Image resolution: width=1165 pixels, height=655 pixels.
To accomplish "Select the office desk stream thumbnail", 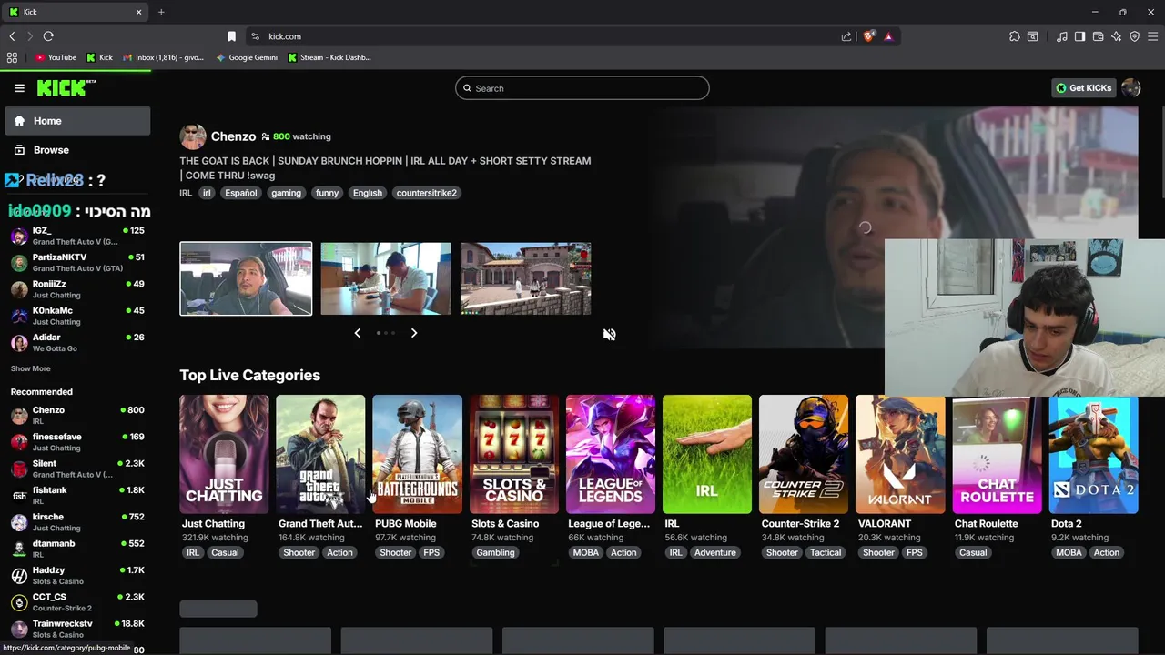I will click(386, 278).
